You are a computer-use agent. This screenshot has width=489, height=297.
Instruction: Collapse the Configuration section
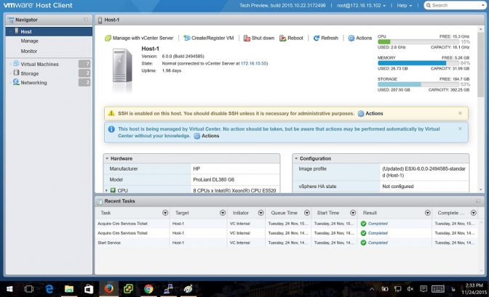coord(296,158)
